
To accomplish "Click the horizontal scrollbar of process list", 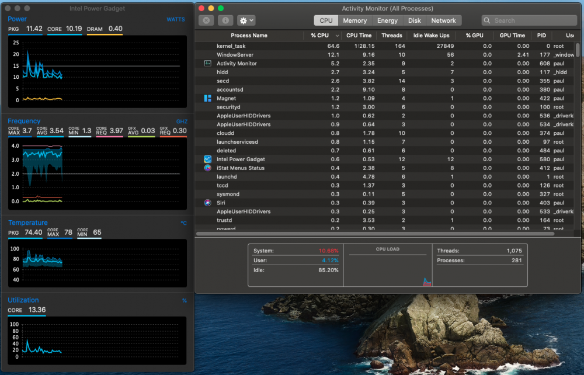I will [375, 234].
